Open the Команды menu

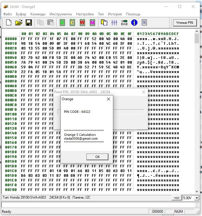click(x=38, y=14)
